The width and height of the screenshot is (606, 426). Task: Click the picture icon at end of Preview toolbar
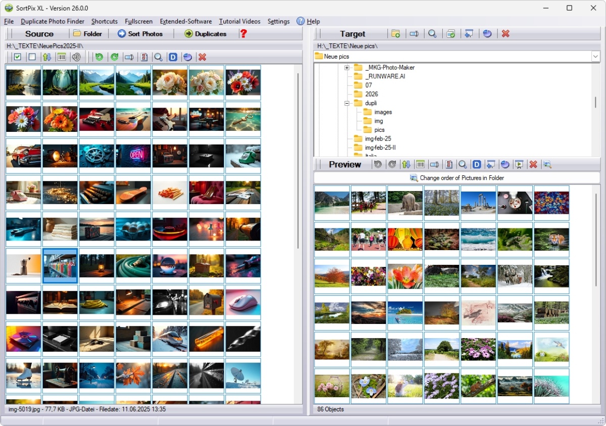547,164
